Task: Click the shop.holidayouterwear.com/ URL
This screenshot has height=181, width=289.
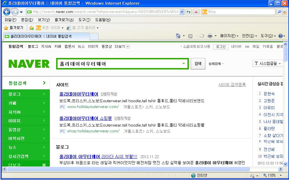Action: click(93, 131)
